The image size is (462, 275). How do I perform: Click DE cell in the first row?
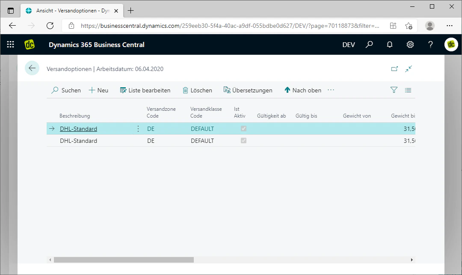click(151, 129)
